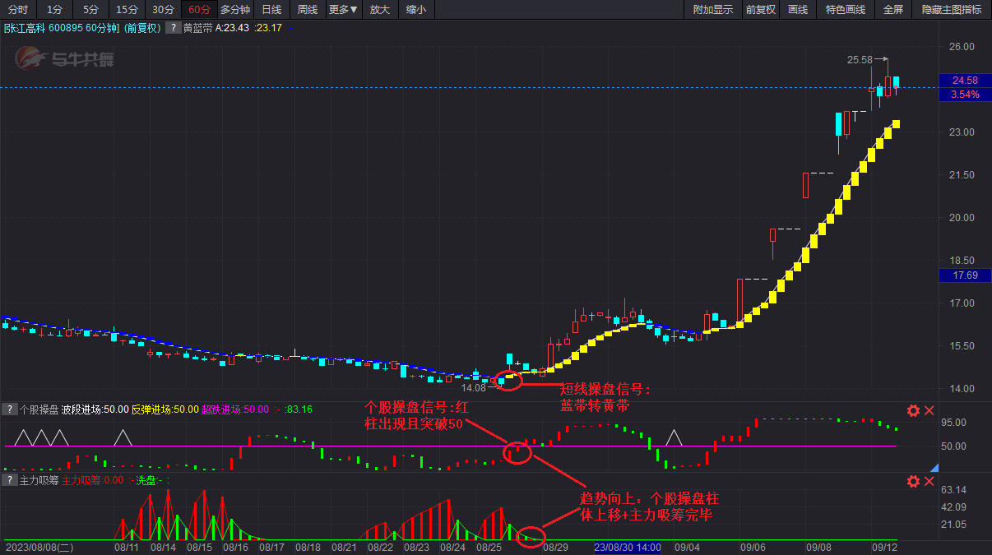Toggle 前复权 price adjustment
Viewport: 992px width, 555px height.
tap(761, 10)
